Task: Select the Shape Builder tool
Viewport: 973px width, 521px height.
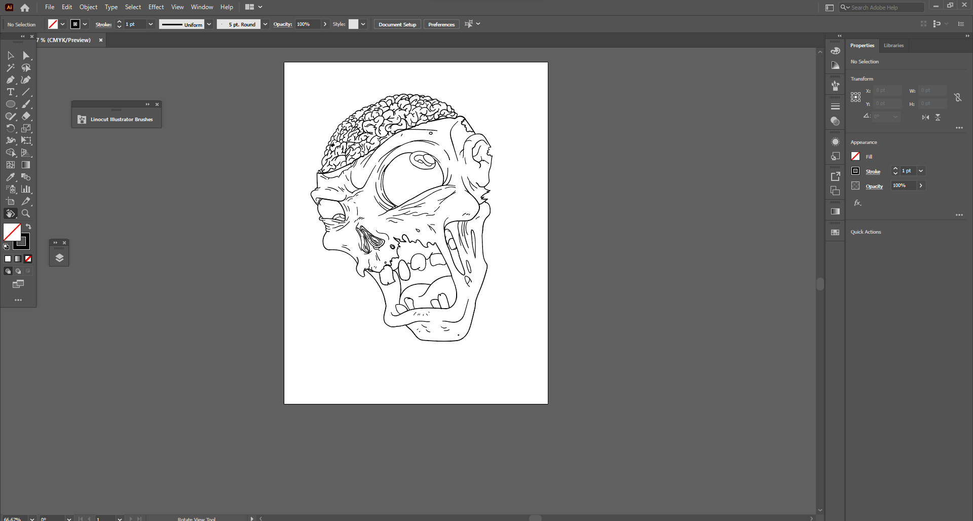Action: coord(11,153)
